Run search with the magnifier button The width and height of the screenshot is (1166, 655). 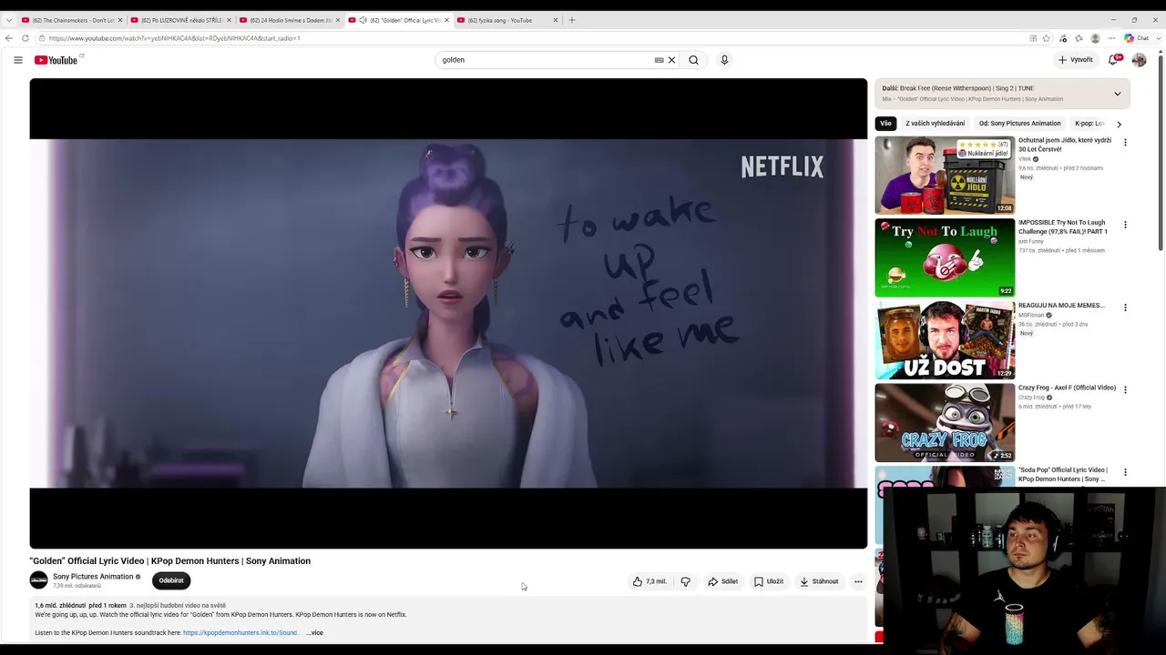[x=694, y=60]
